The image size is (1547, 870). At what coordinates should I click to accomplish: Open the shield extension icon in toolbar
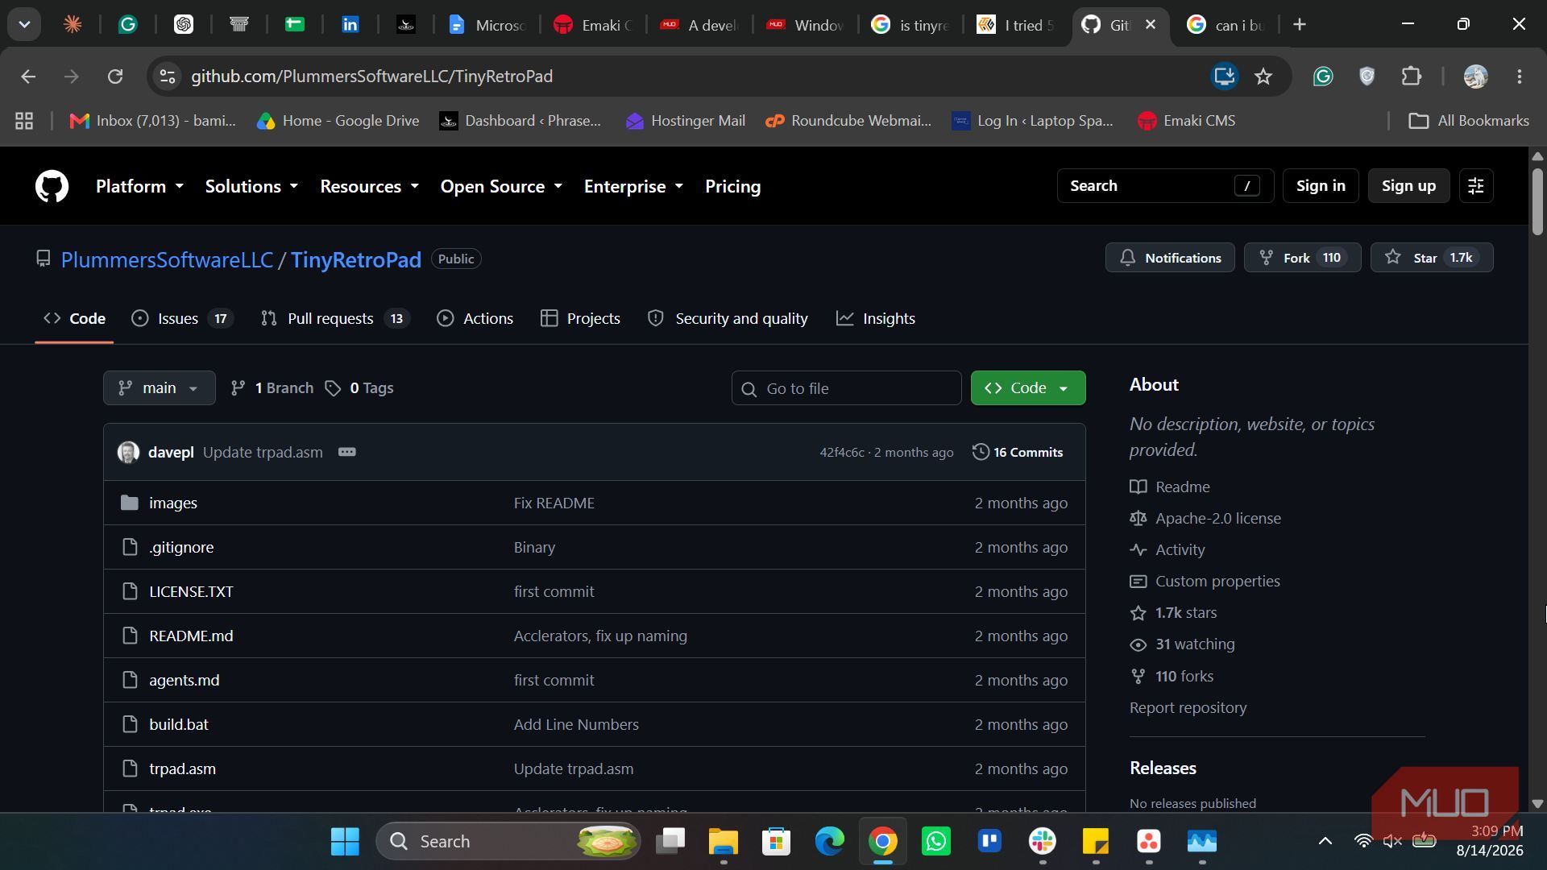pyautogui.click(x=1367, y=77)
